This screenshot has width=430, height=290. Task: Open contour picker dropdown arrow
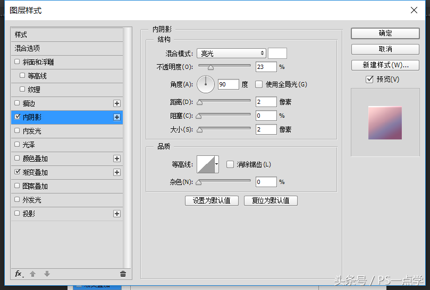point(217,164)
